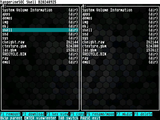
Task: Select '$RECYCLE.BIN' in right panel
Action: tap(120, 54)
